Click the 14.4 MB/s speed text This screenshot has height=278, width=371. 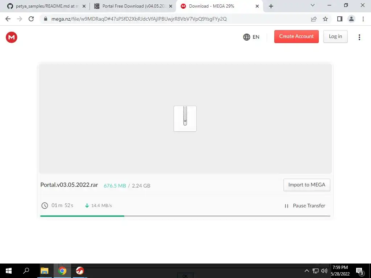click(x=101, y=206)
